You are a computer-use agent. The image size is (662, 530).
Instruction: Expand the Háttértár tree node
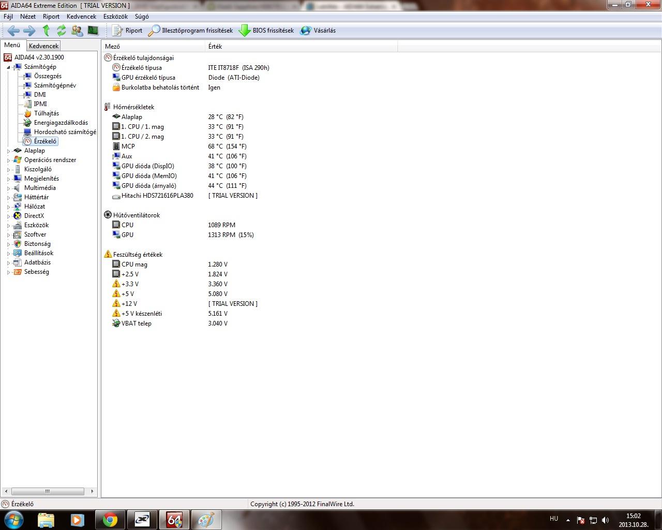tap(8, 198)
